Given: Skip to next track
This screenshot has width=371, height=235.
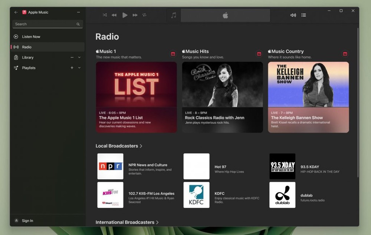Looking at the screenshot, I should point(135,15).
